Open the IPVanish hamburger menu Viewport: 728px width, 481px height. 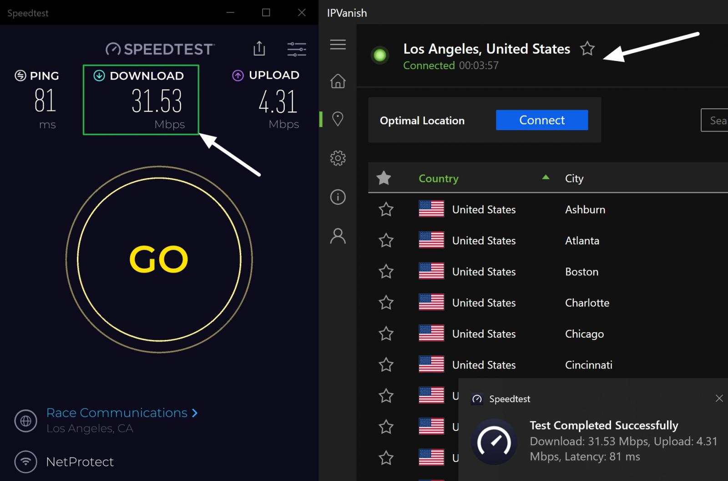coord(338,45)
